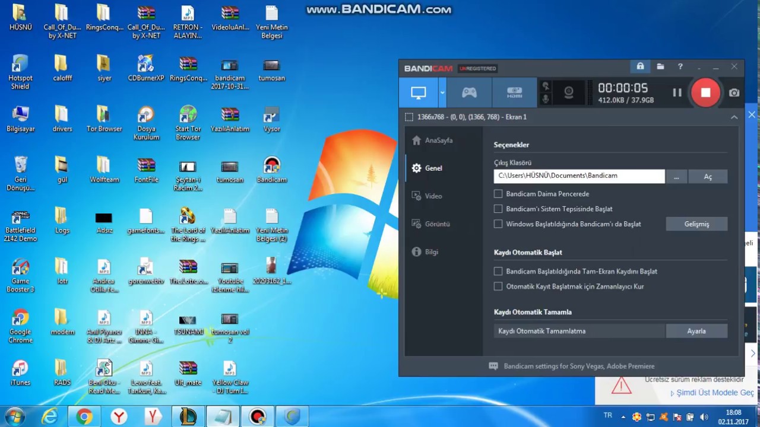Select Game Booster 3 desktop icon

tap(20, 276)
